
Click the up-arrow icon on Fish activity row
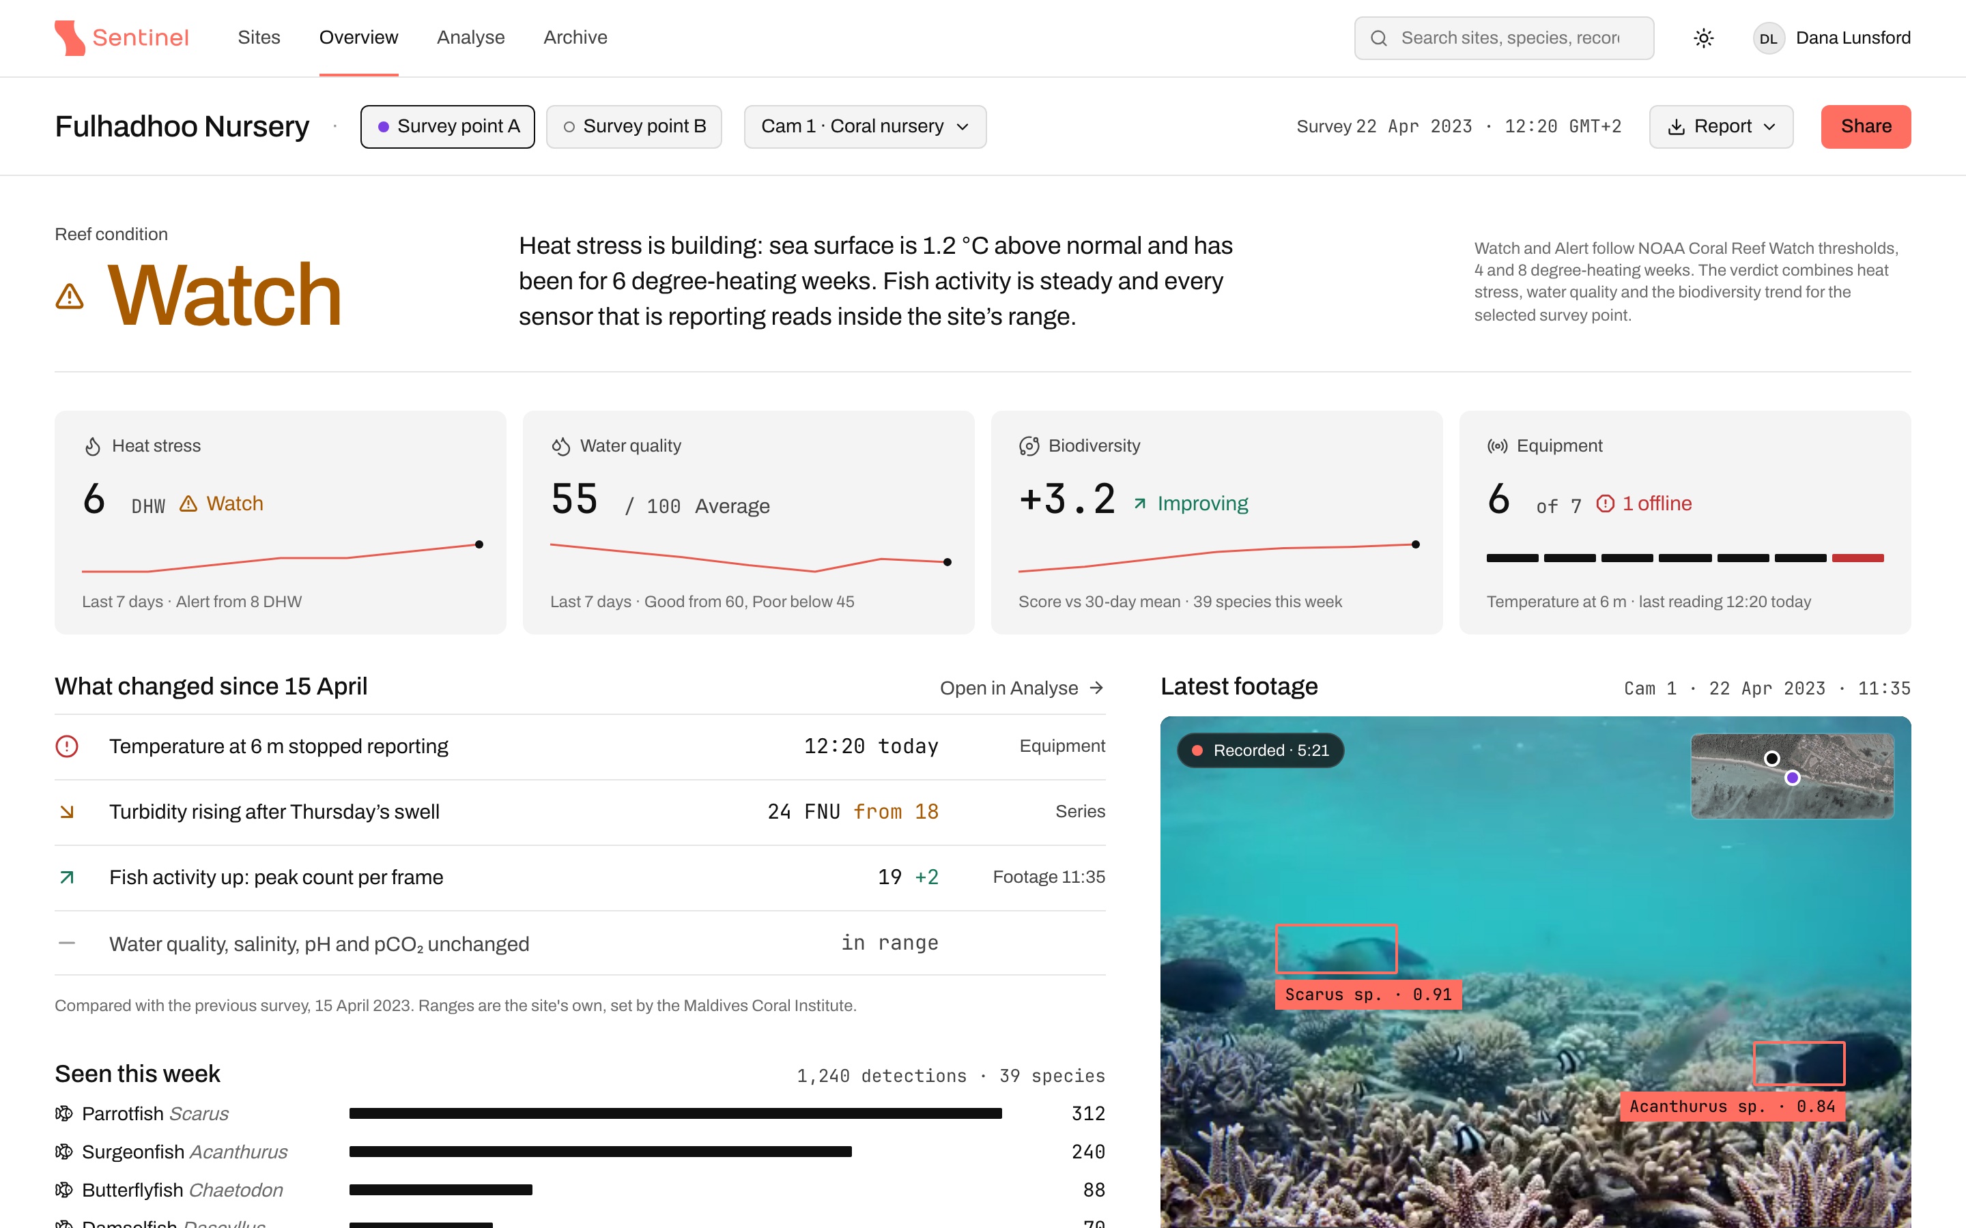point(67,877)
